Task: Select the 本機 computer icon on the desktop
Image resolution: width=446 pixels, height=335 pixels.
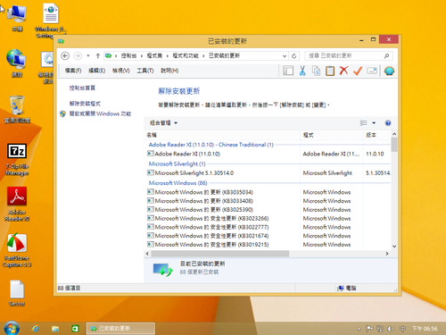Action: point(17,18)
